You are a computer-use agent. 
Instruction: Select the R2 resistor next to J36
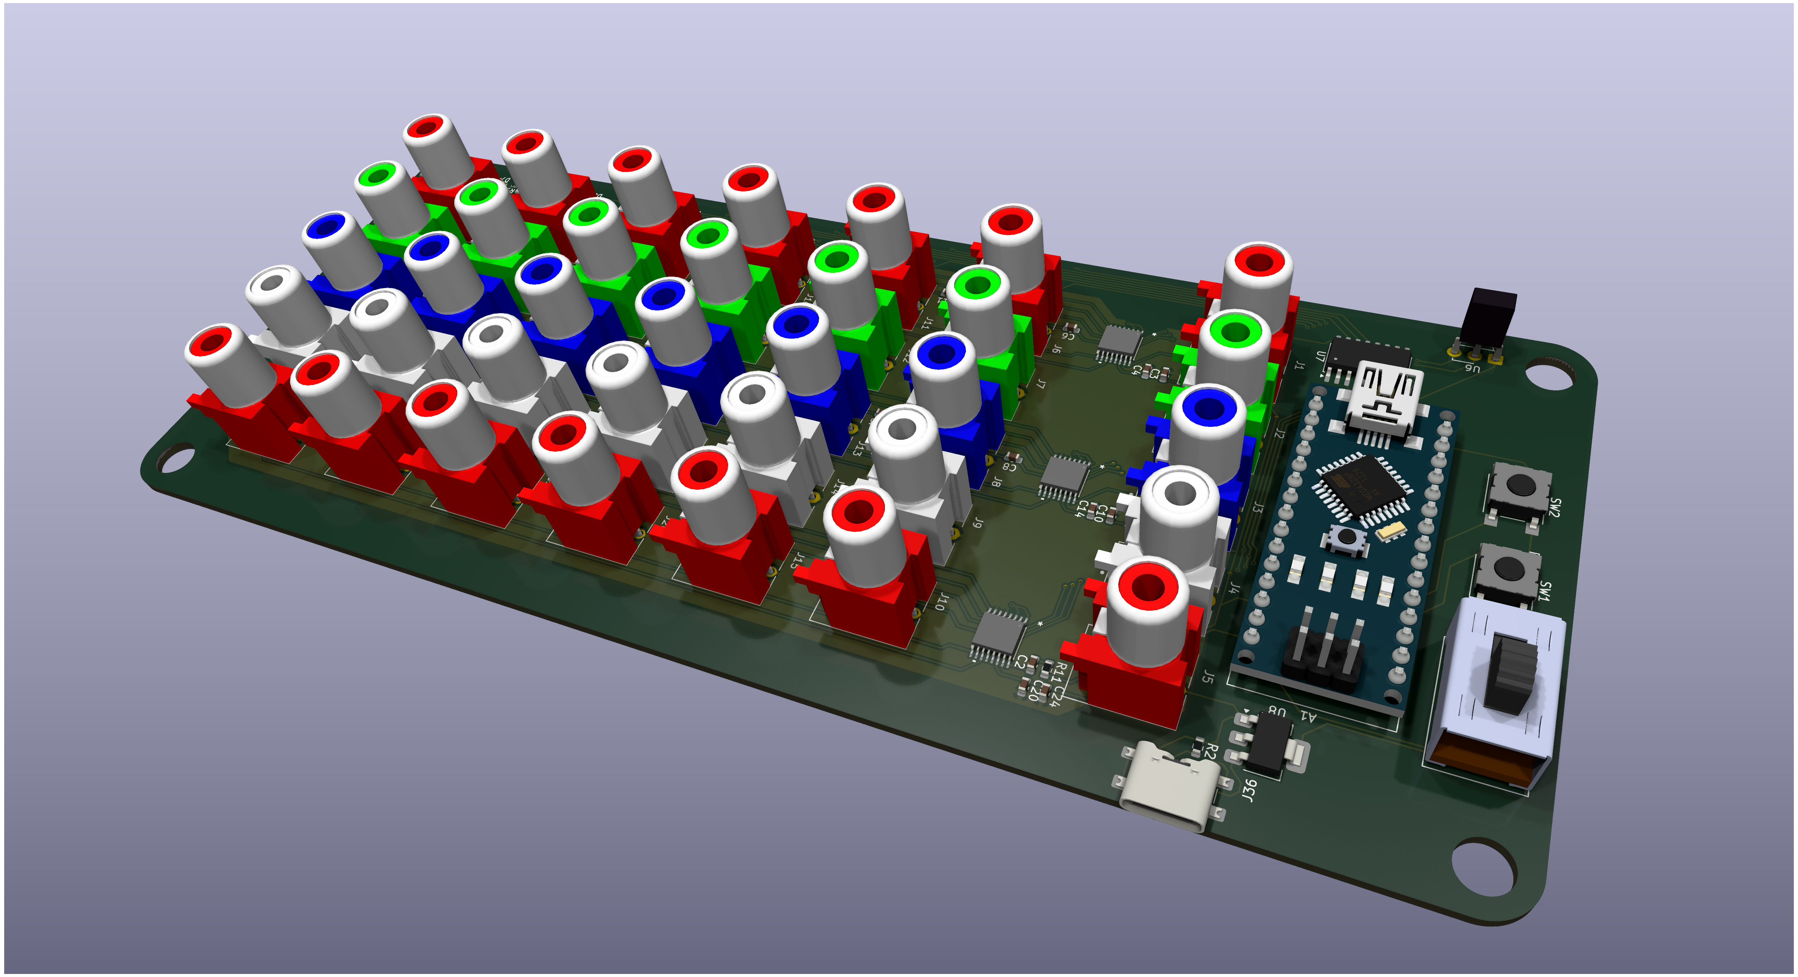1199,747
